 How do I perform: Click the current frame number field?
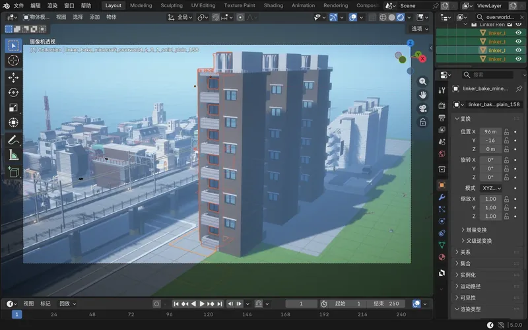(x=302, y=304)
